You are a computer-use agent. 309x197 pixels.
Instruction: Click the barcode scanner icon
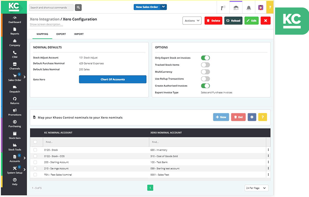(223, 8)
